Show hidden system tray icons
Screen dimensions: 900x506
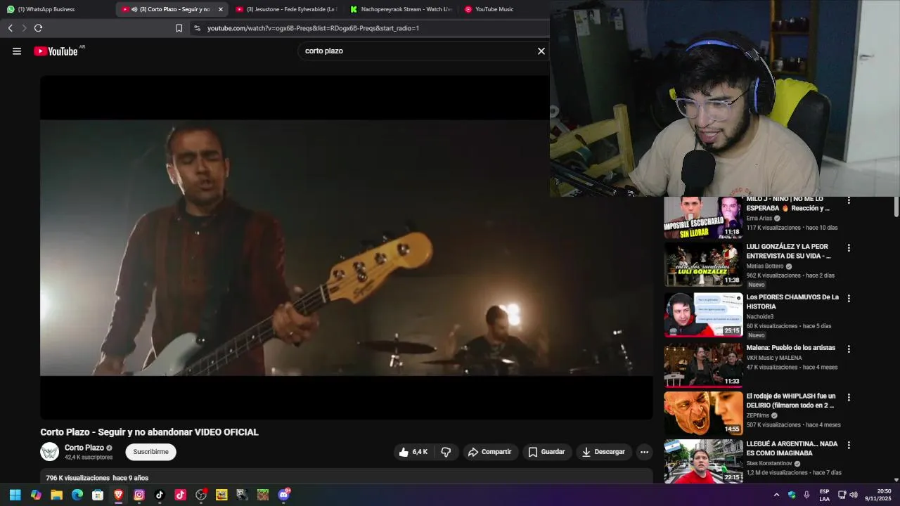tap(776, 495)
